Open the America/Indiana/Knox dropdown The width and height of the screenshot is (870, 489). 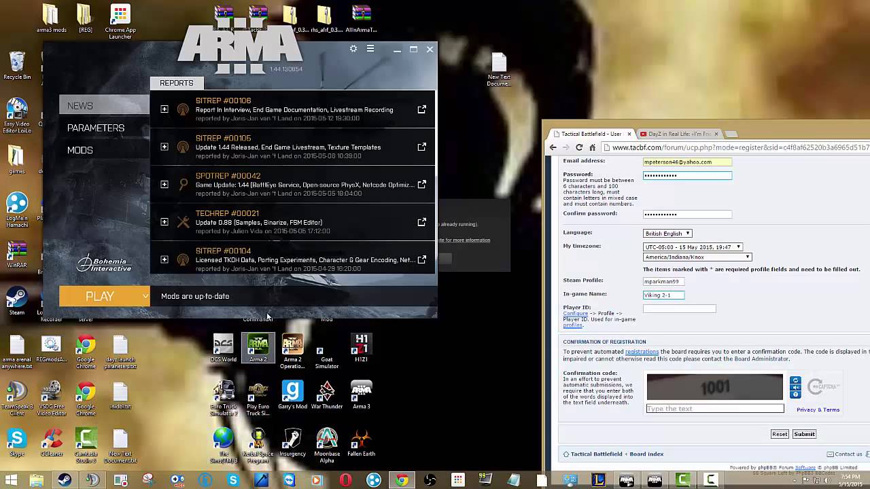tap(697, 257)
